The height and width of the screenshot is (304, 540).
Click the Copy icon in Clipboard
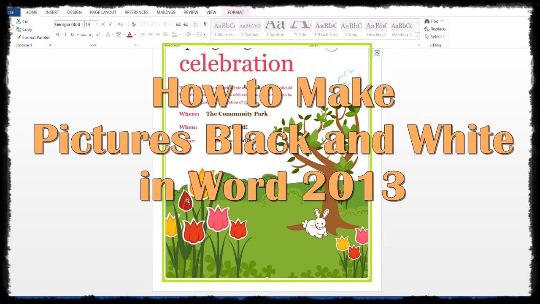[x=19, y=29]
